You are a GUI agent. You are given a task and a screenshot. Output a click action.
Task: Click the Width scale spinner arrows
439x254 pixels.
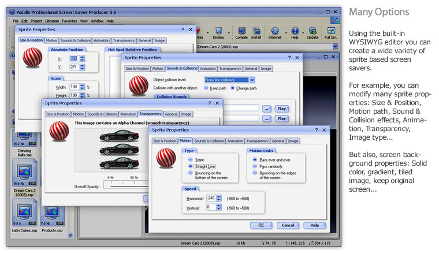(82, 87)
